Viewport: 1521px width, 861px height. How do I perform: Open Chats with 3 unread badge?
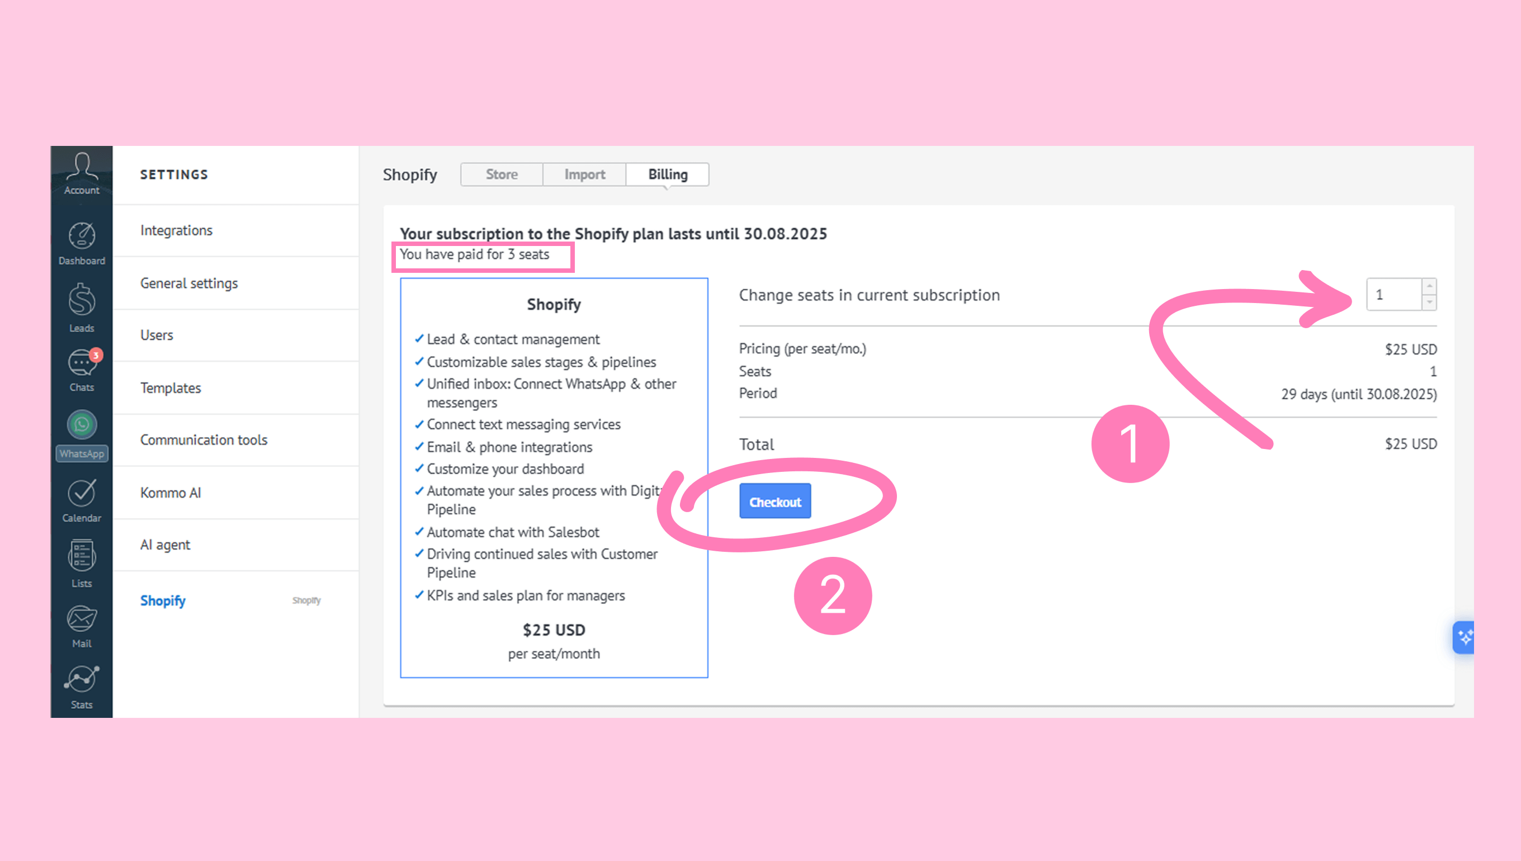(82, 371)
